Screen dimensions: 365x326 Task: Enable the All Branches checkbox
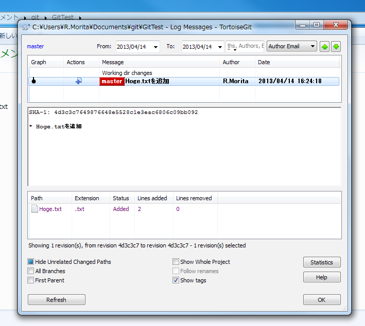(31, 271)
